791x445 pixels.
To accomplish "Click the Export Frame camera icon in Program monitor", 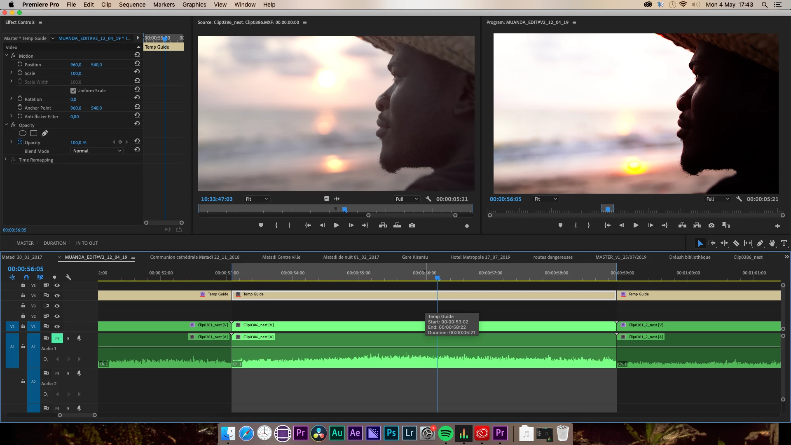I will point(711,225).
